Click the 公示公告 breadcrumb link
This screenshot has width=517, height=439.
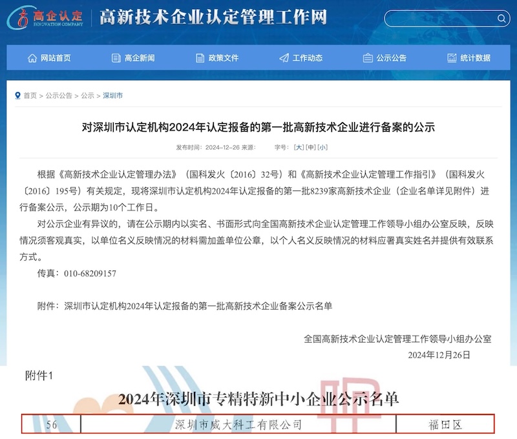(x=59, y=96)
